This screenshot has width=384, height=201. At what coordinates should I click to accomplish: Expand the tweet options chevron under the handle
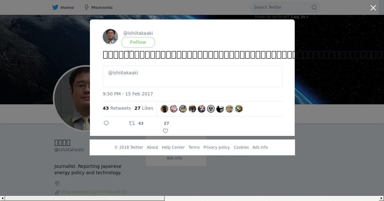(x=130, y=51)
